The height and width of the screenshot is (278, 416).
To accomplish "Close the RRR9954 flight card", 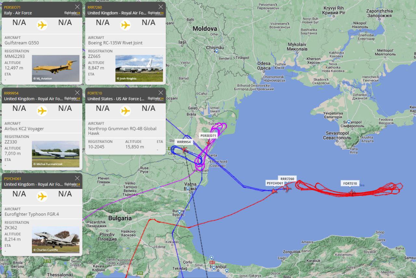I will (77, 93).
